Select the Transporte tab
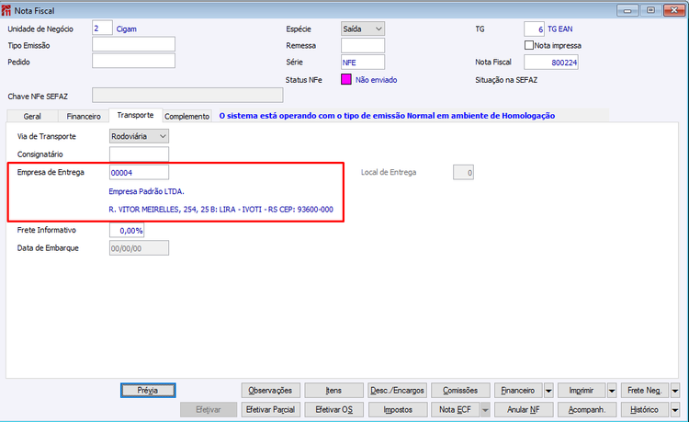Viewport: 689px width, 422px height. [135, 115]
